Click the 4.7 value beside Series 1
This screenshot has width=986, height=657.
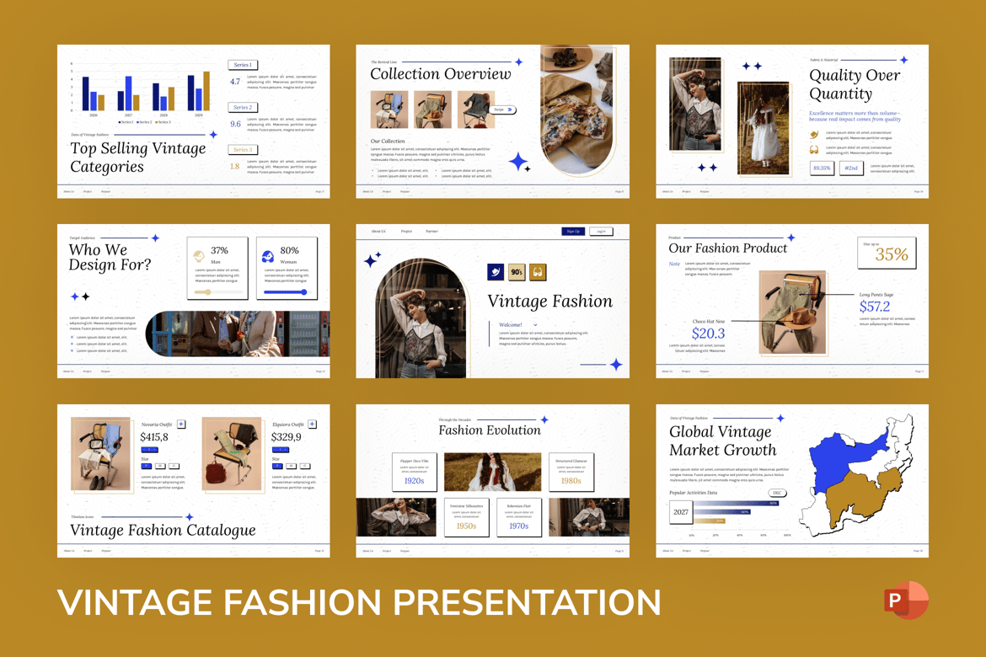click(x=235, y=81)
